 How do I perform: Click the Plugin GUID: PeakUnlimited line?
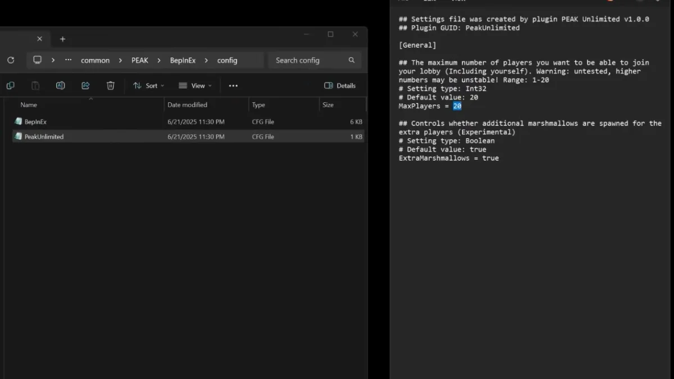459,28
